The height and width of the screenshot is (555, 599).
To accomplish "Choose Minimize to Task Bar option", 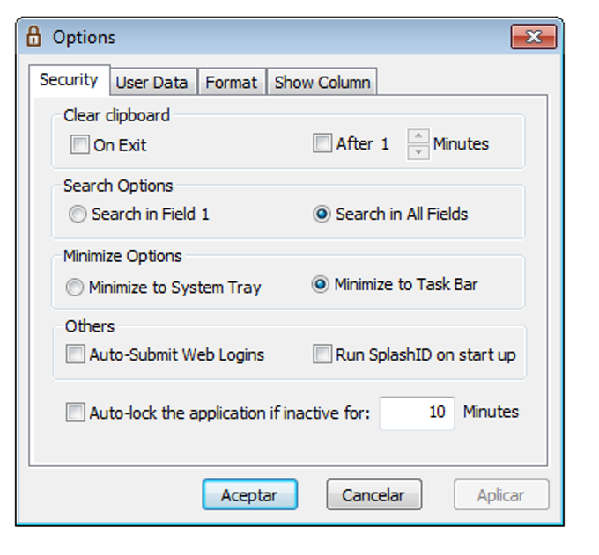I will tap(321, 285).
